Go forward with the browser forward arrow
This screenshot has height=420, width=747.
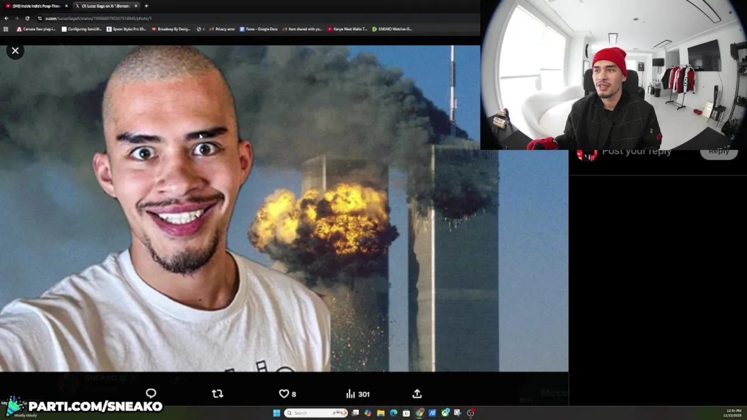[16, 18]
